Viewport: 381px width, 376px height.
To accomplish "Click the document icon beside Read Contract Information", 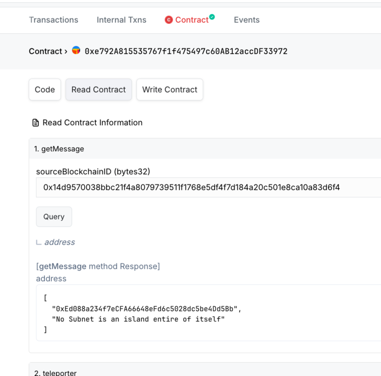I will click(x=35, y=123).
